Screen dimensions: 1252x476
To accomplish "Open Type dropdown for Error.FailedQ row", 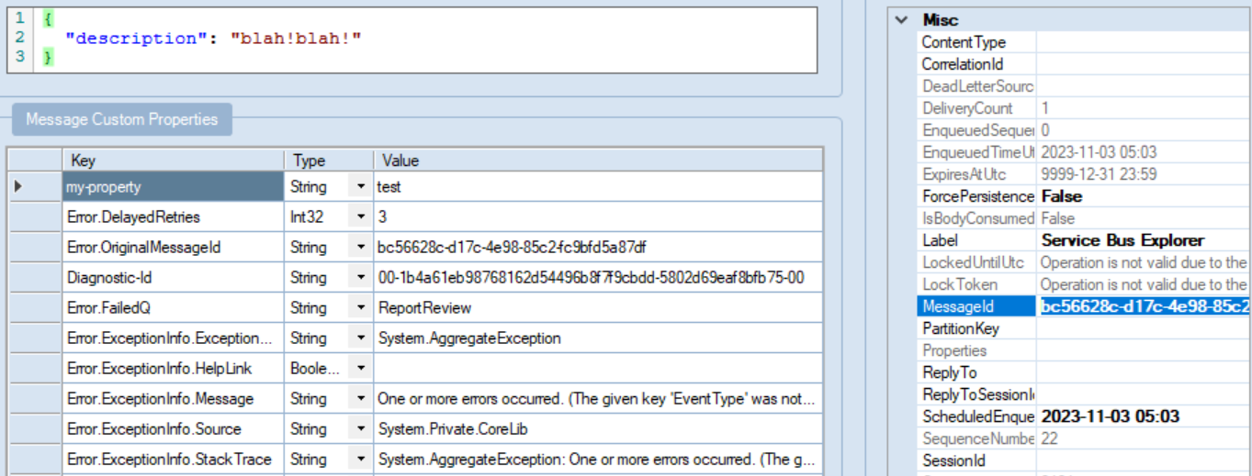I will point(361,307).
